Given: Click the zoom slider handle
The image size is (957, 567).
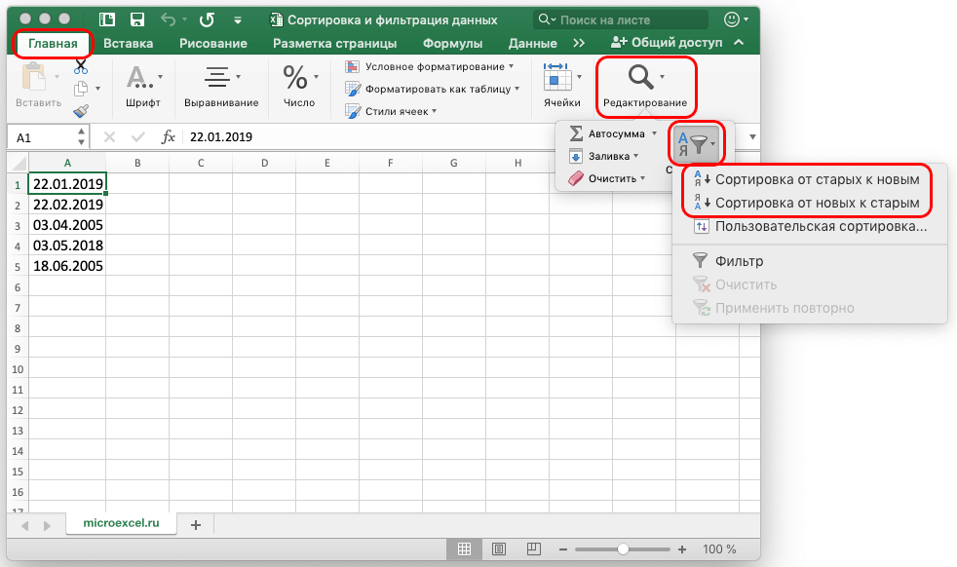Looking at the screenshot, I should pyautogui.click(x=623, y=549).
